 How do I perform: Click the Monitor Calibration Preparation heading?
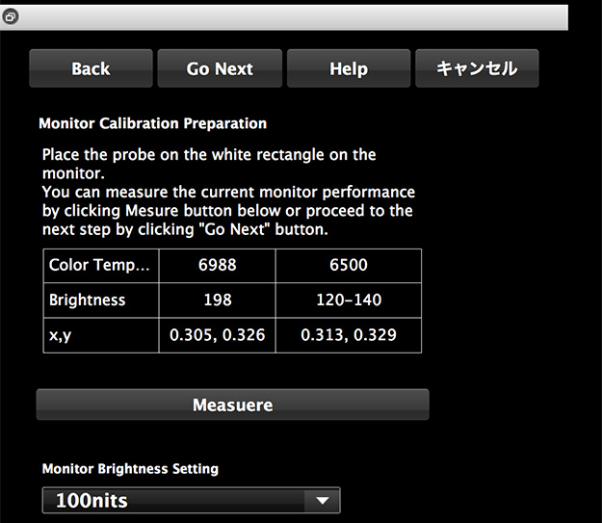coord(152,123)
